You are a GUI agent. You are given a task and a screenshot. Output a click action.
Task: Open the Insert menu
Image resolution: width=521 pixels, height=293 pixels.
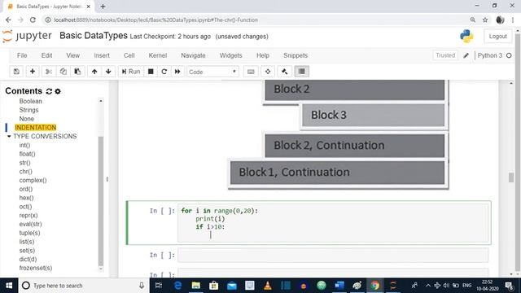(102, 55)
